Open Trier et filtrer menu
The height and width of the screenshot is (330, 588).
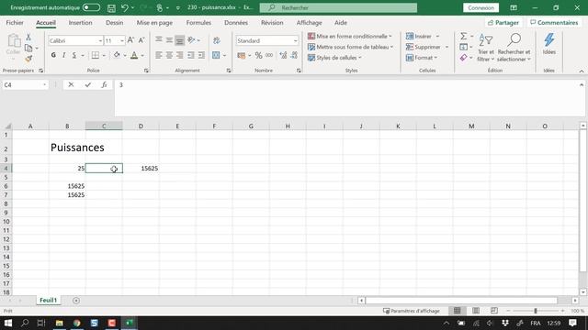pos(486,48)
